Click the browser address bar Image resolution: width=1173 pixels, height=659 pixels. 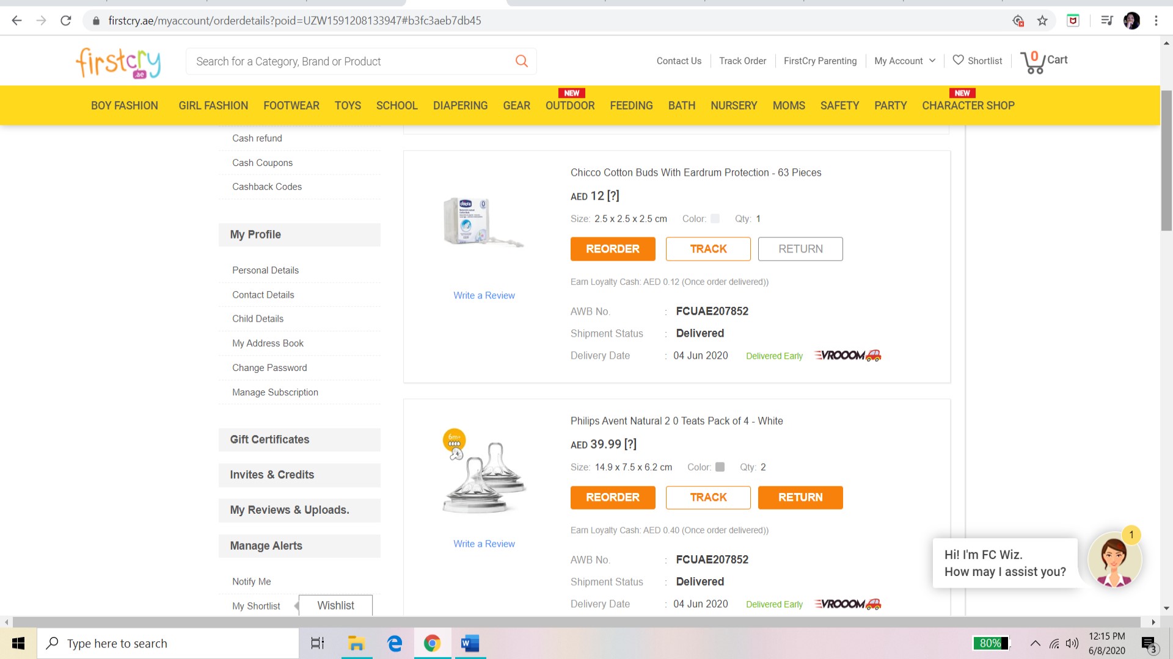point(550,21)
